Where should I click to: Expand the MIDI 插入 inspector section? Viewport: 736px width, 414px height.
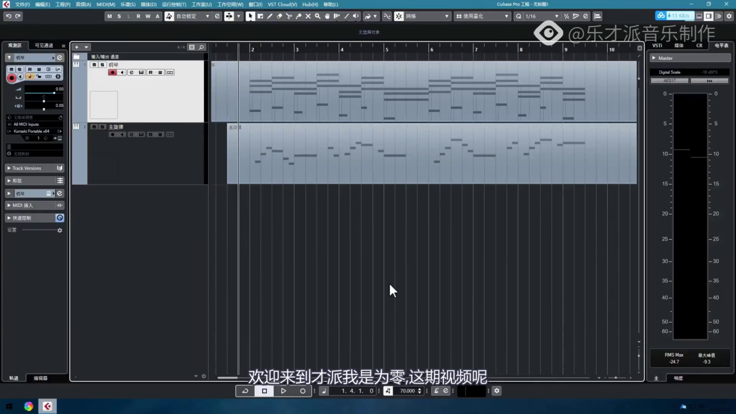pos(34,205)
